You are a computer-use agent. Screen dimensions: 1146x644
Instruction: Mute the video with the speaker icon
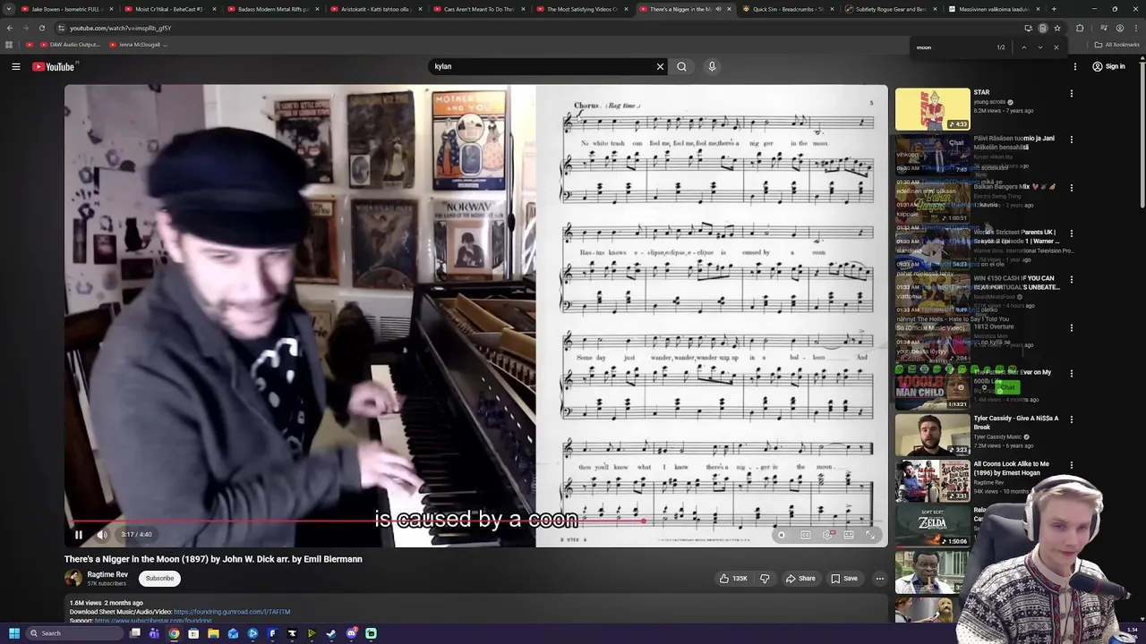pos(102,535)
